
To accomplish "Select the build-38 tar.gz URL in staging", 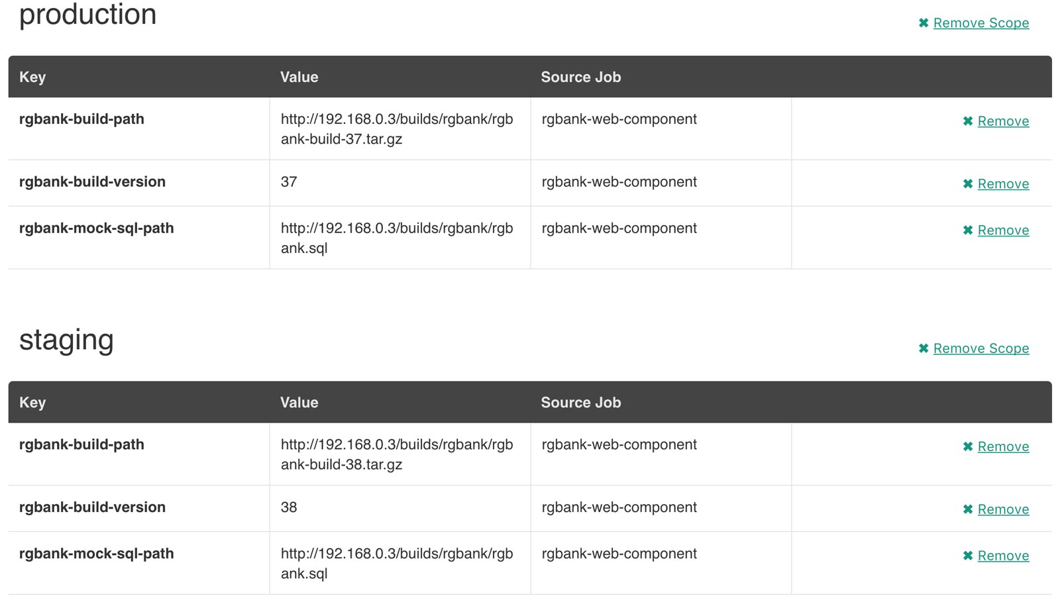I will click(x=396, y=454).
